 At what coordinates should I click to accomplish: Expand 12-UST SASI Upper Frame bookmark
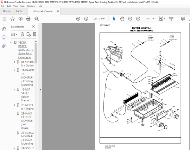click(x=14, y=90)
